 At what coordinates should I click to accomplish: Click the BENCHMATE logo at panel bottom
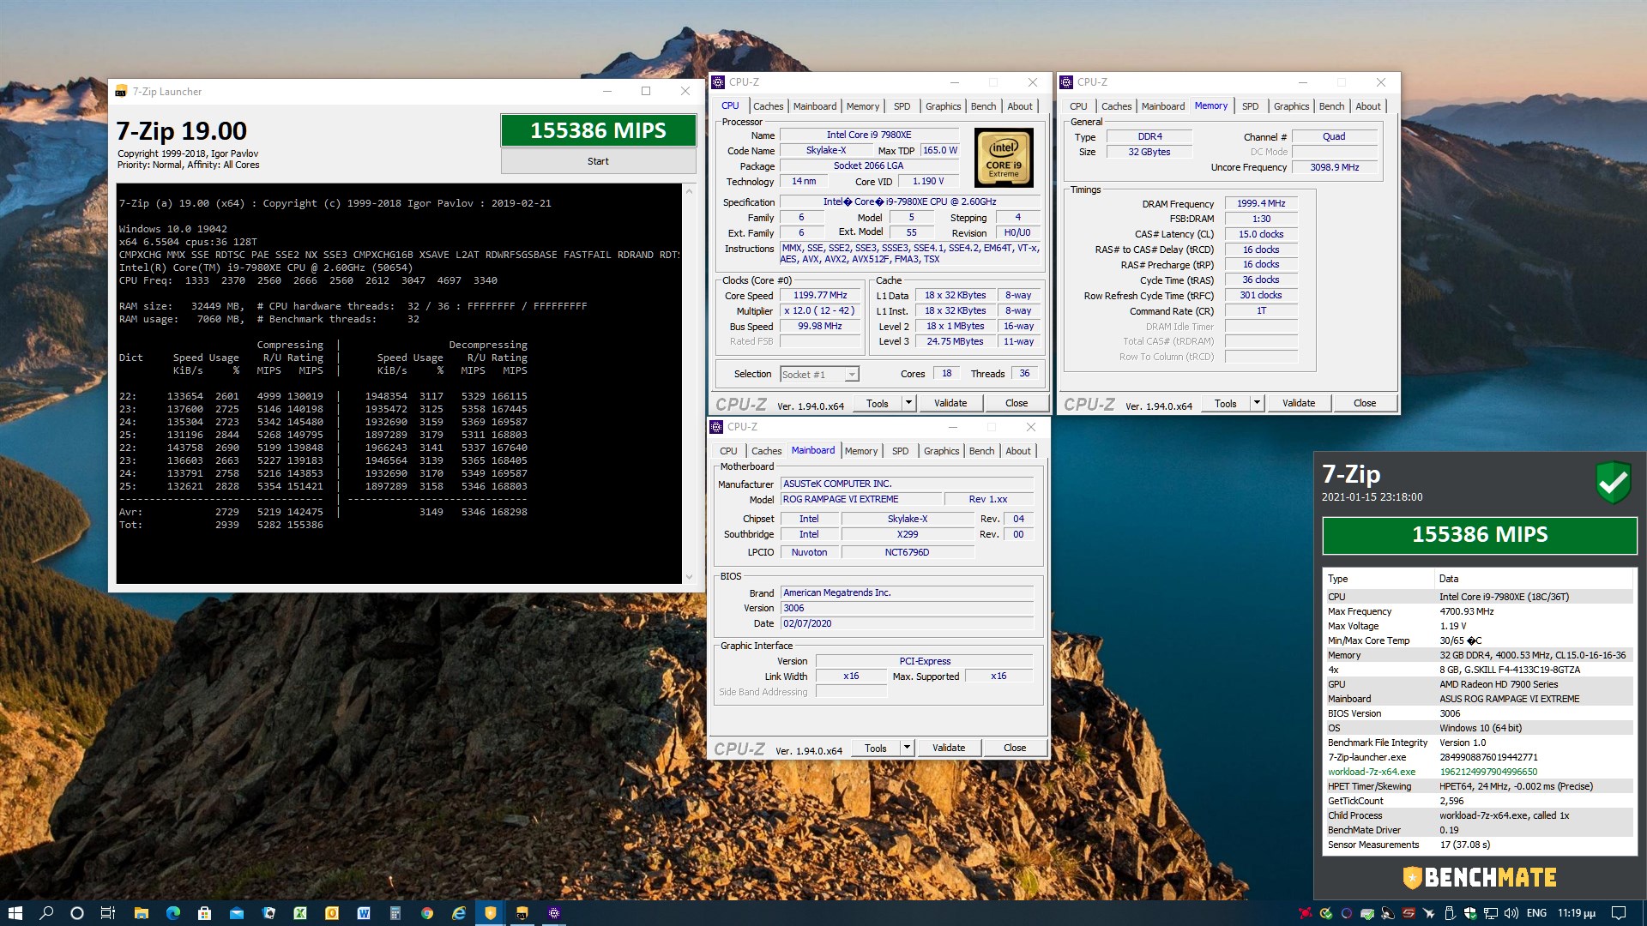pyautogui.click(x=1480, y=878)
